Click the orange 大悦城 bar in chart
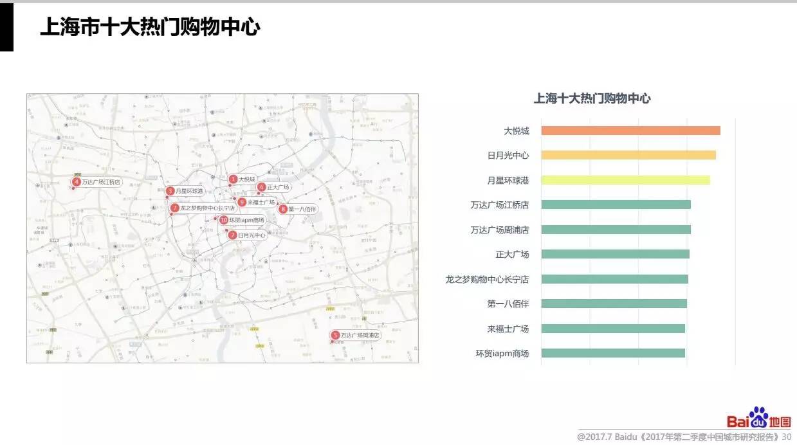Image resolution: width=797 pixels, height=445 pixels. pyautogui.click(x=630, y=131)
